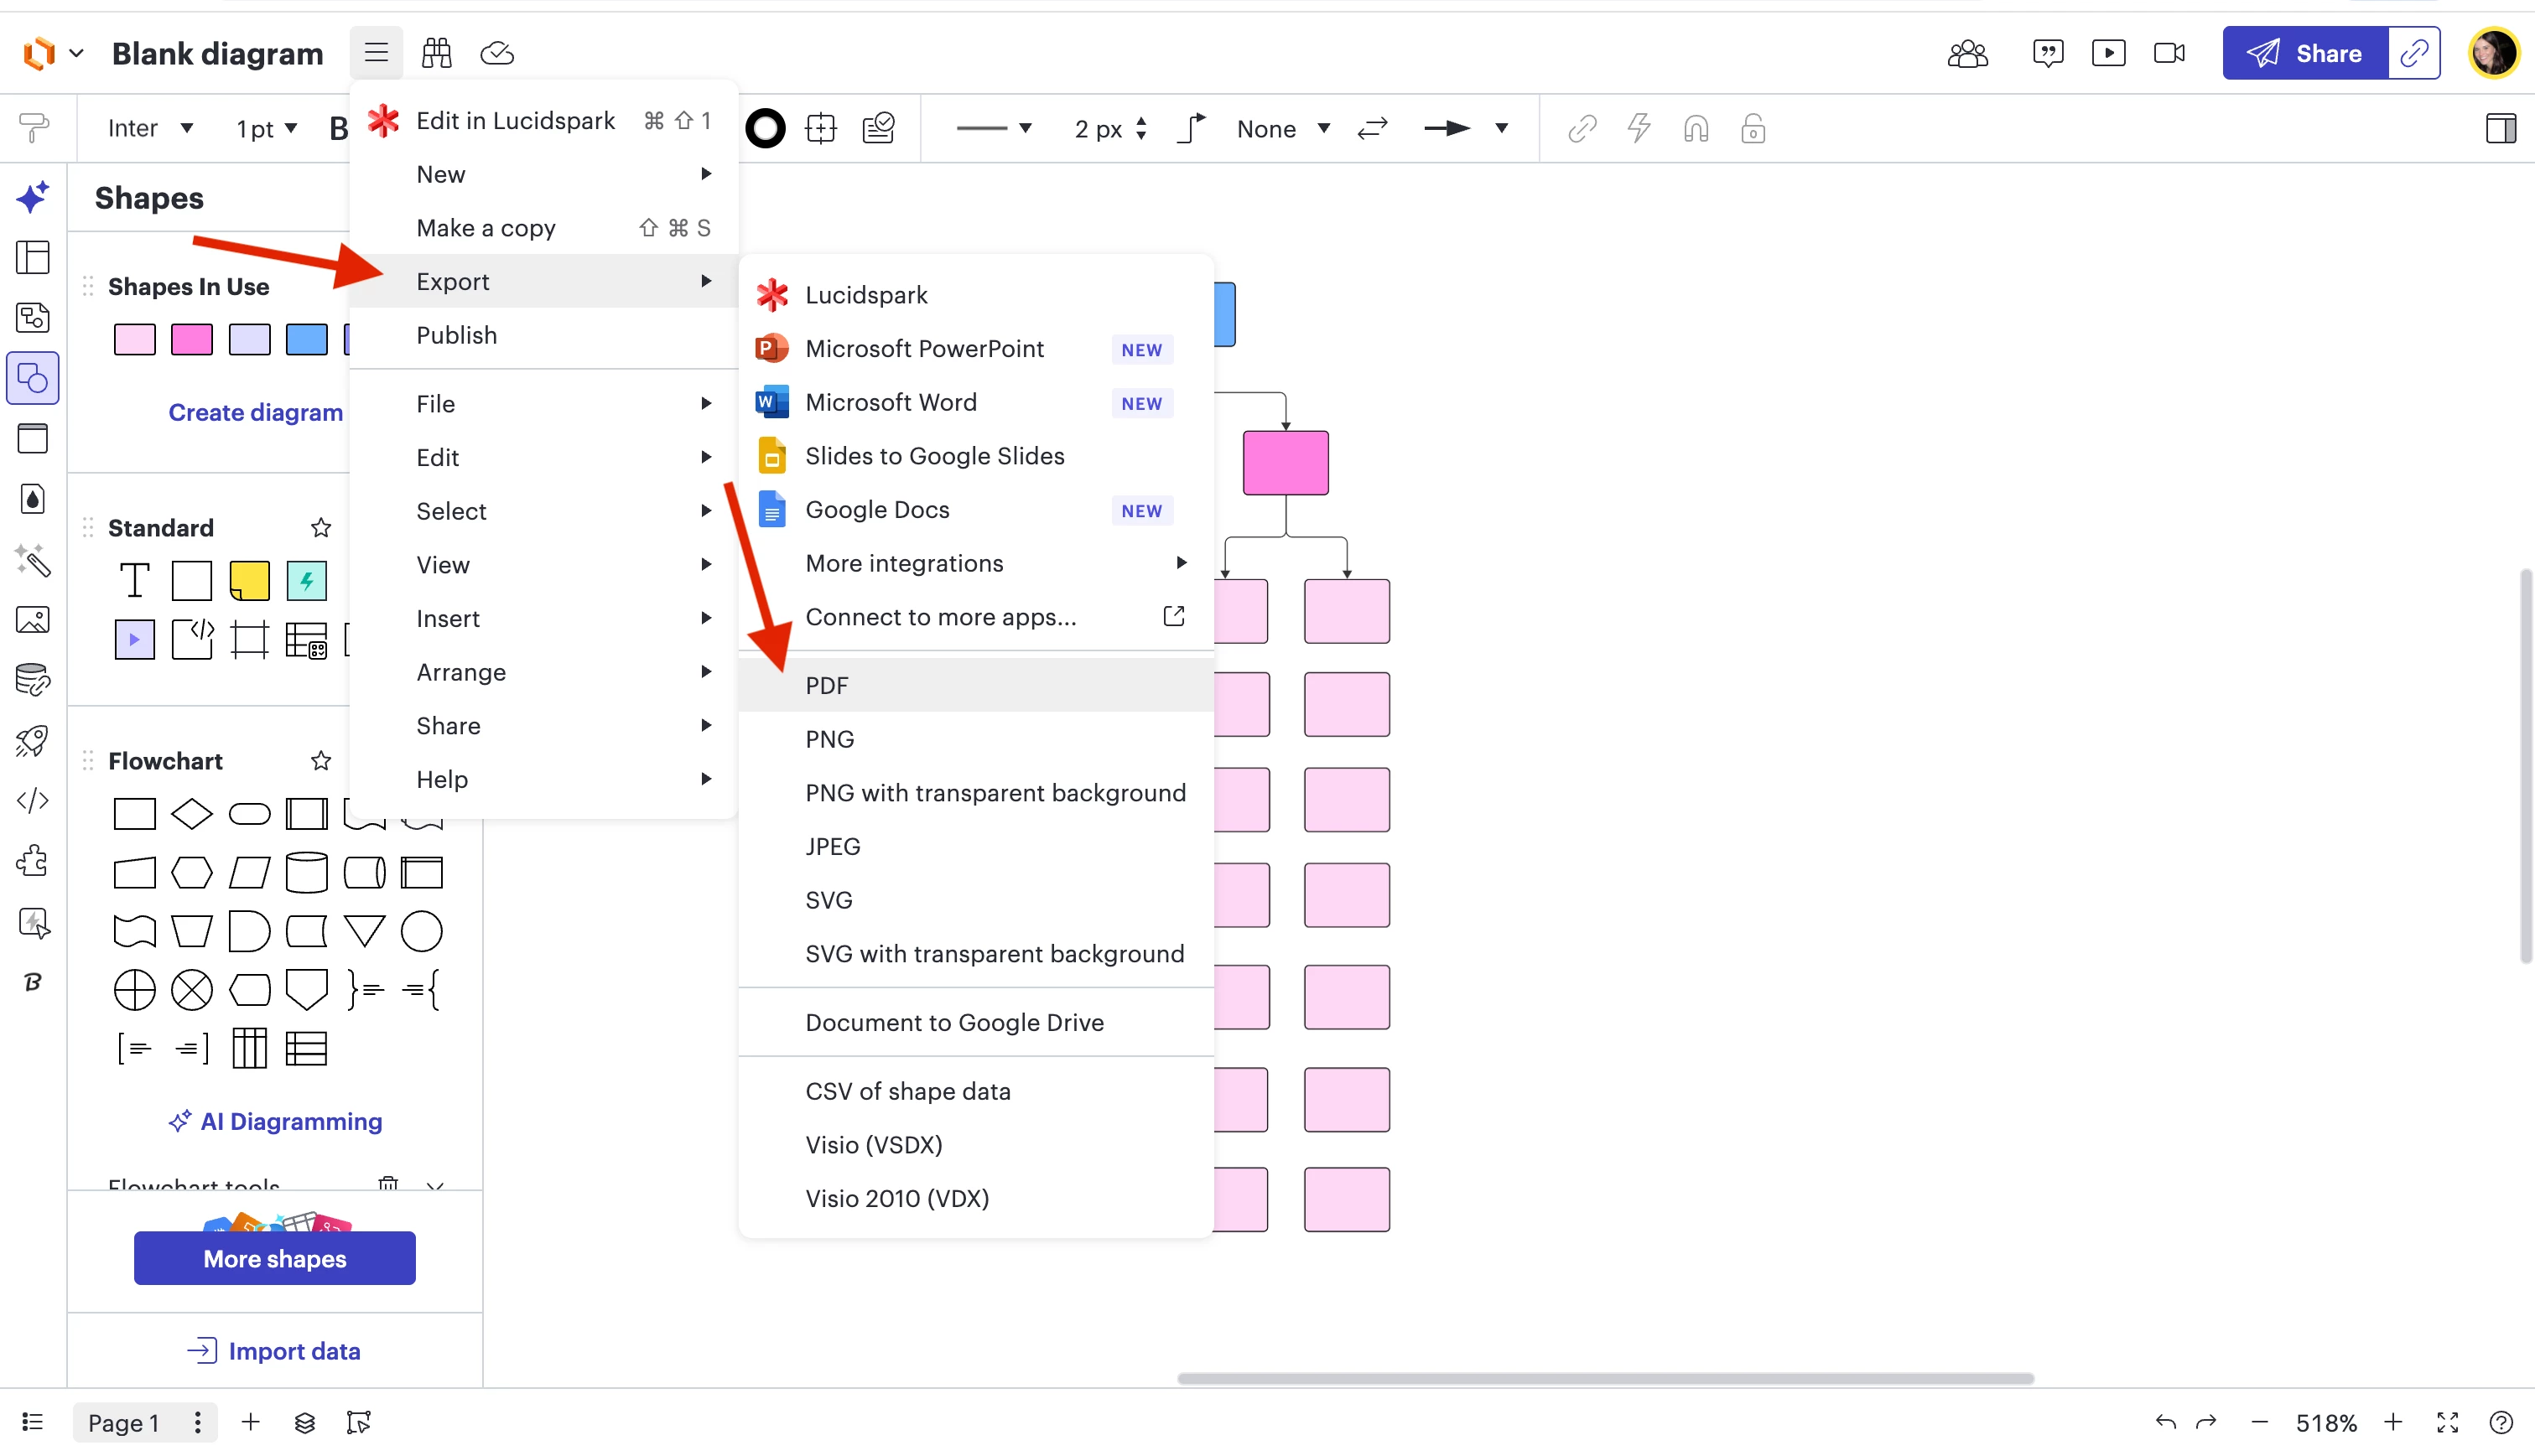Toggle favorite star on Standard library

[320, 527]
